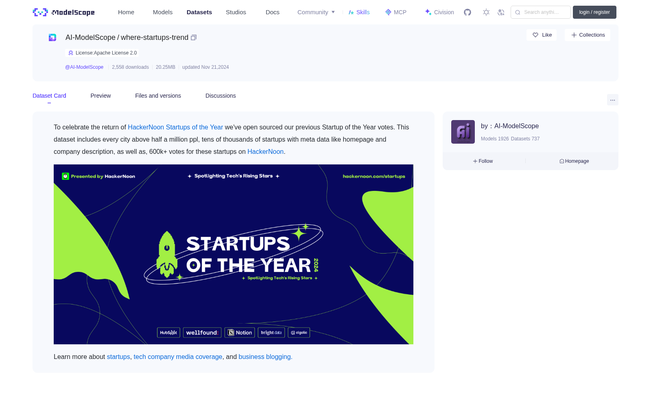Open the Discussions tab
This screenshot has height=407, width=651.
(x=221, y=96)
